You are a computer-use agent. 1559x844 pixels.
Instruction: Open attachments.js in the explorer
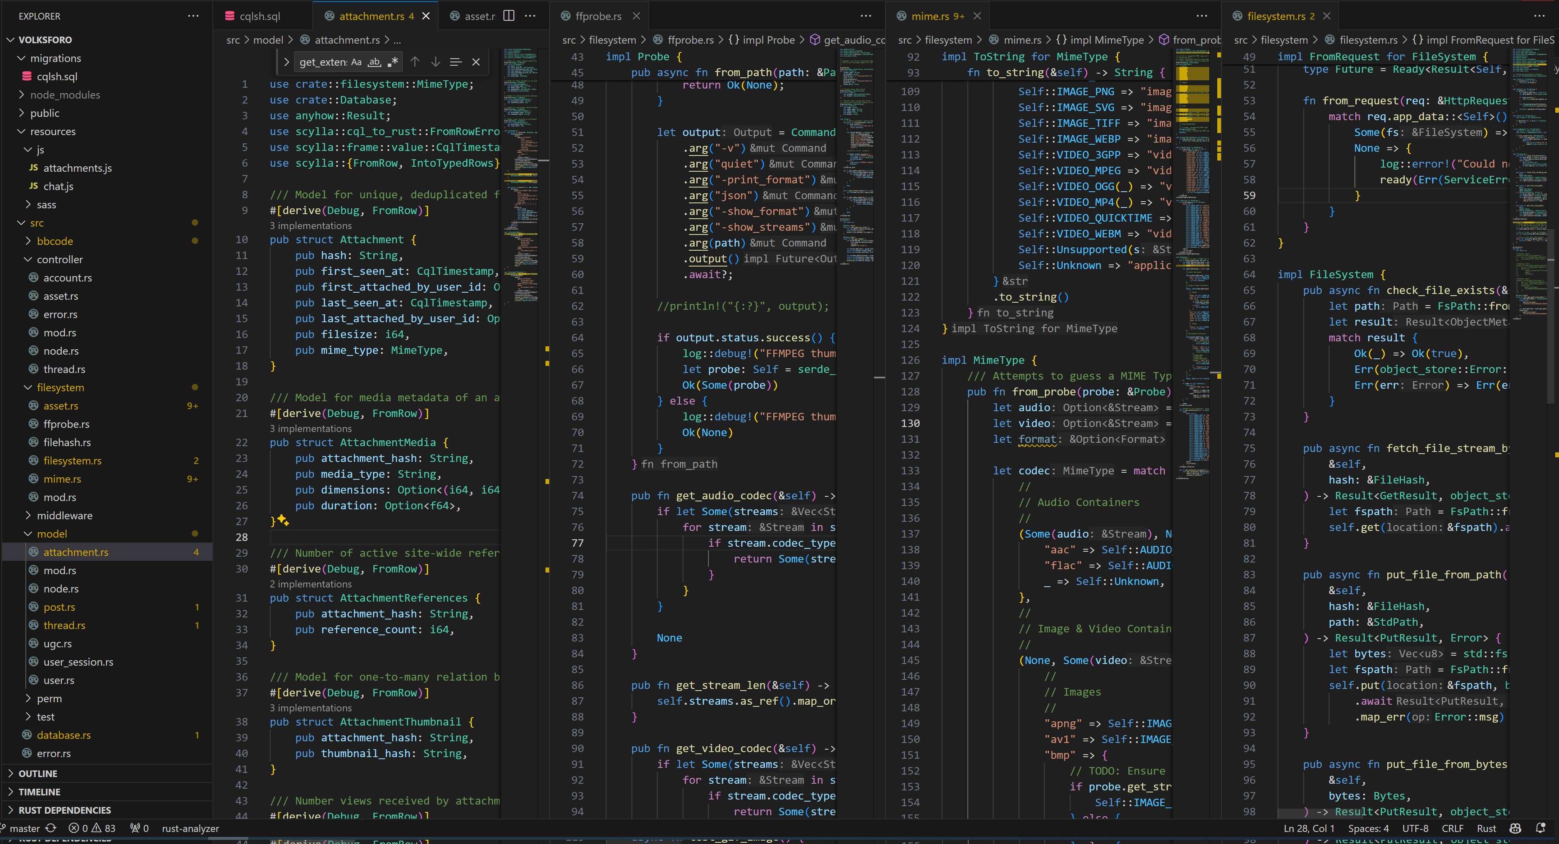pyautogui.click(x=106, y=168)
